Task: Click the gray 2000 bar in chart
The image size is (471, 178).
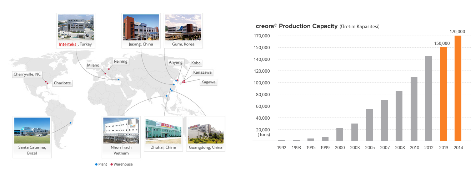Action: pyautogui.click(x=340, y=135)
